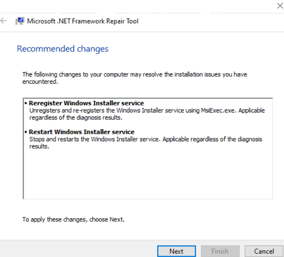
Task: Select the 'Recommended changes' heading
Action: coord(63,49)
